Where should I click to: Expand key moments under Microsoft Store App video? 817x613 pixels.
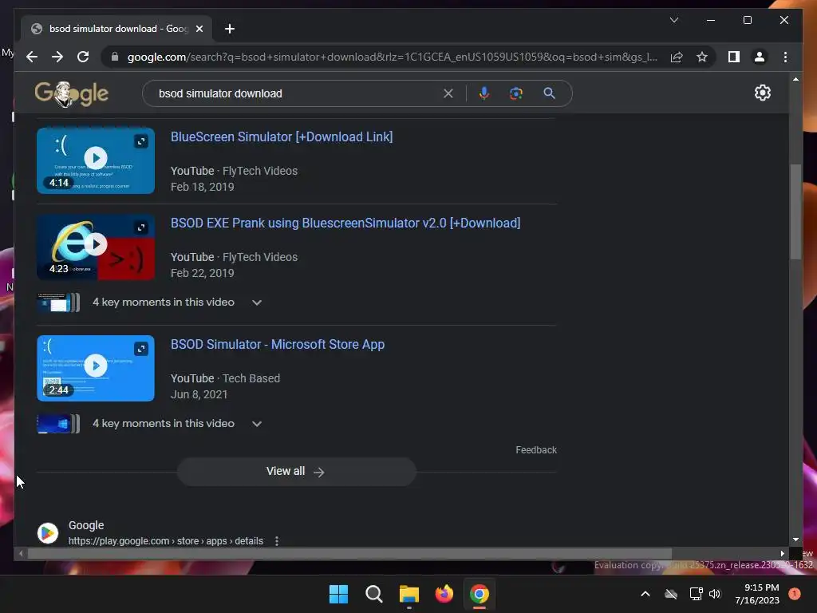click(256, 424)
